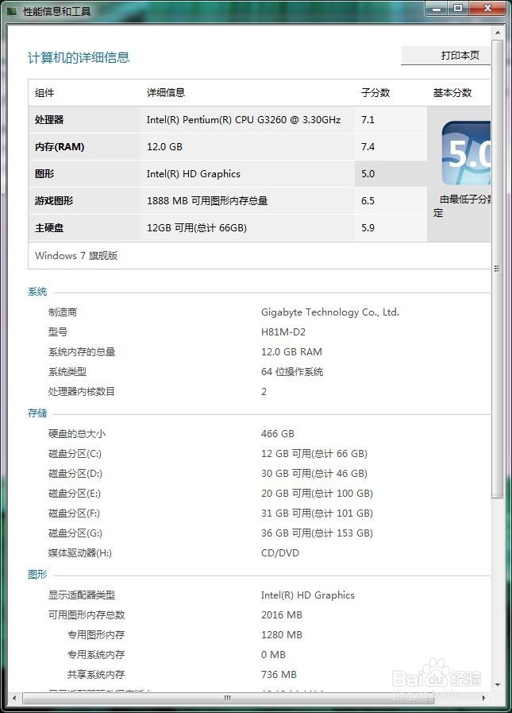Click the vertical scrollbar up arrow
The height and width of the screenshot is (713, 512).
(498, 33)
